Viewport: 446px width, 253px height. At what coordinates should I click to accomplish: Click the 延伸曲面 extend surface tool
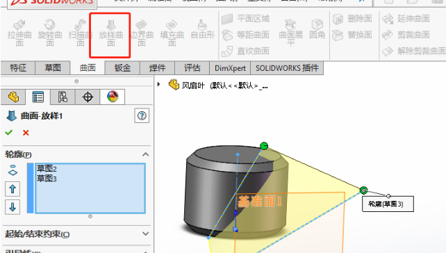click(406, 19)
